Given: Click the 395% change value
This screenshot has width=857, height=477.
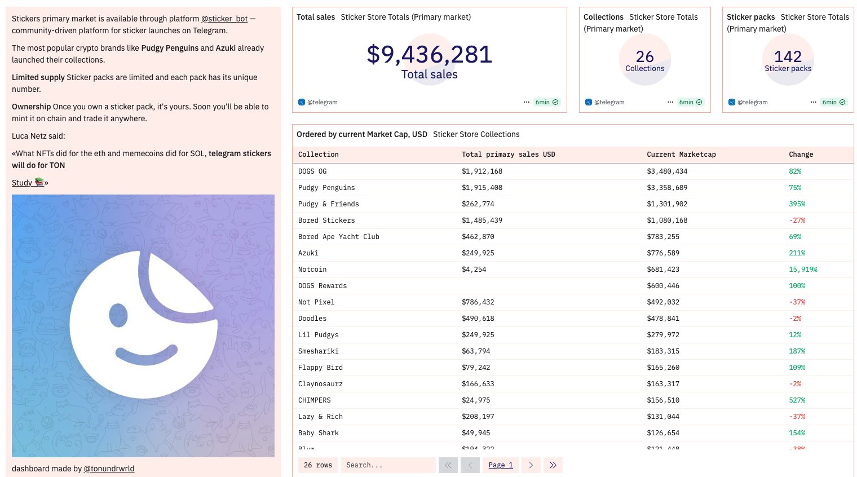Looking at the screenshot, I should coord(797,204).
